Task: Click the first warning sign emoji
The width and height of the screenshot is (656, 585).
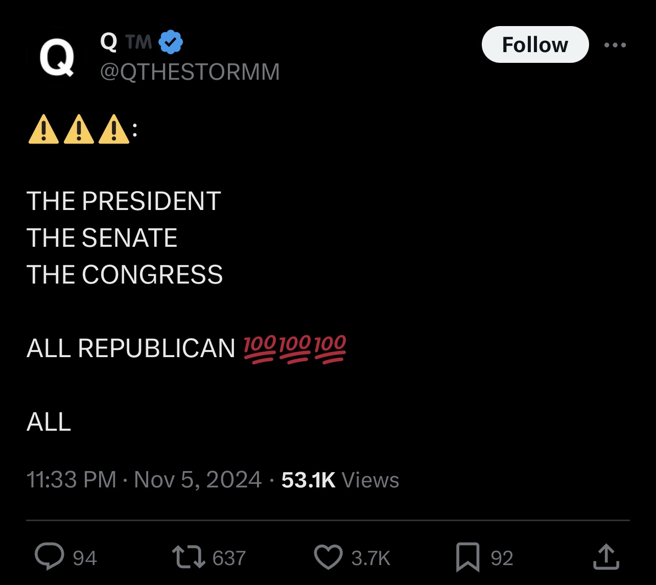Action: point(43,129)
